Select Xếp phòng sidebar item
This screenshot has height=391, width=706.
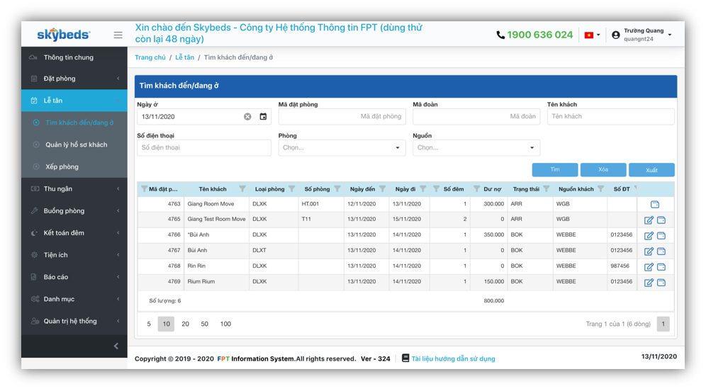62,167
